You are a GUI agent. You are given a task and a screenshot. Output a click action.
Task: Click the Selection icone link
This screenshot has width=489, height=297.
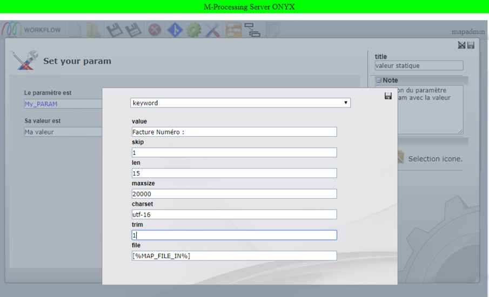click(435, 159)
